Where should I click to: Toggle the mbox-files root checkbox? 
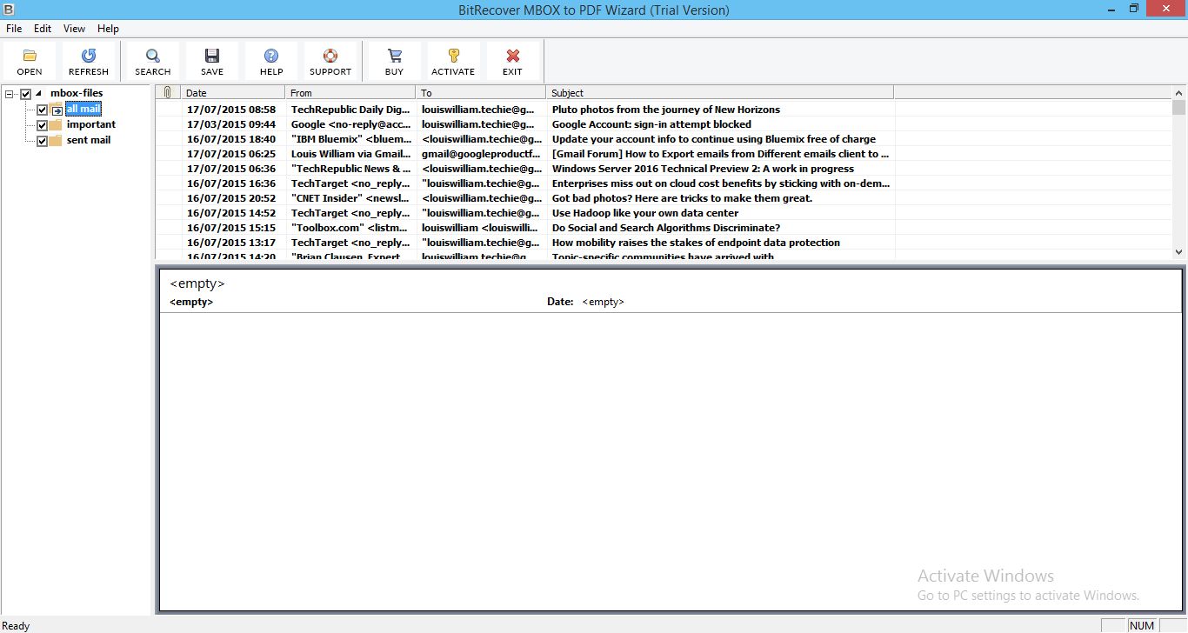(x=26, y=94)
